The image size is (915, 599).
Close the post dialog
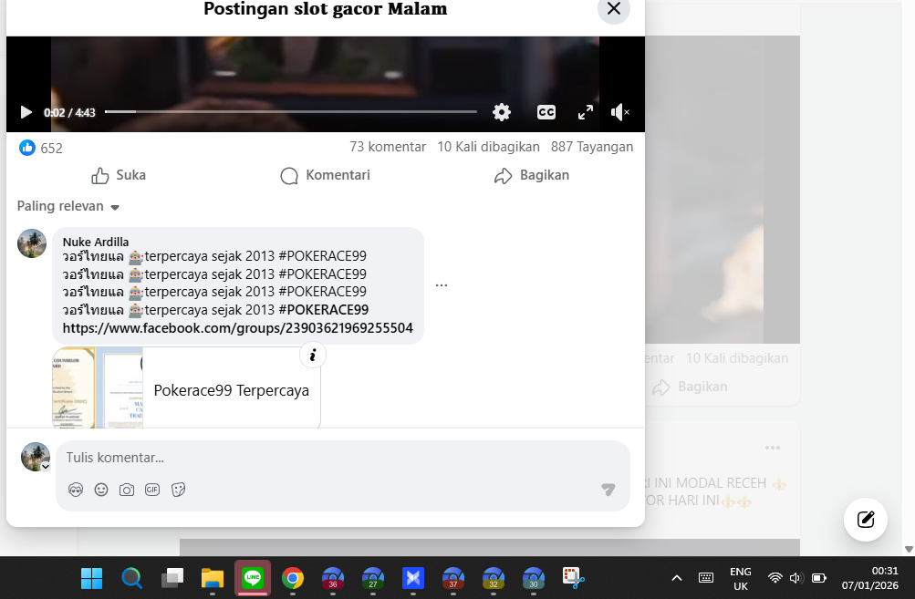[x=613, y=9]
